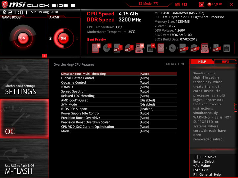The image size is (238, 178).
Task: Click the CPU Speed 4.15 GHz readout
Action: (112, 14)
